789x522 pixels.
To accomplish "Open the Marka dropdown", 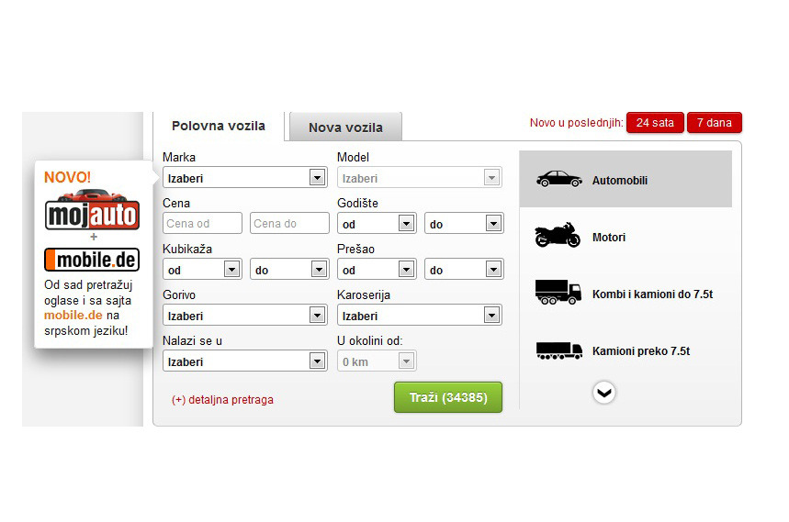I will tap(244, 178).
